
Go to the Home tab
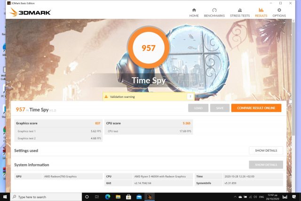click(194, 13)
